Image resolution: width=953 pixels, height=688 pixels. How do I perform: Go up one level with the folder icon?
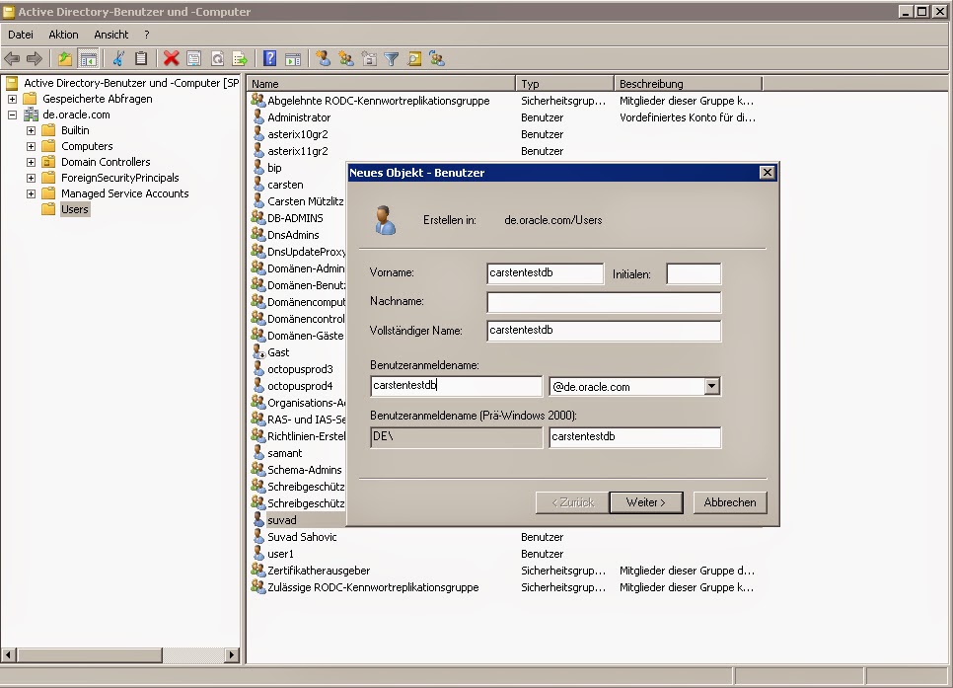click(65, 59)
